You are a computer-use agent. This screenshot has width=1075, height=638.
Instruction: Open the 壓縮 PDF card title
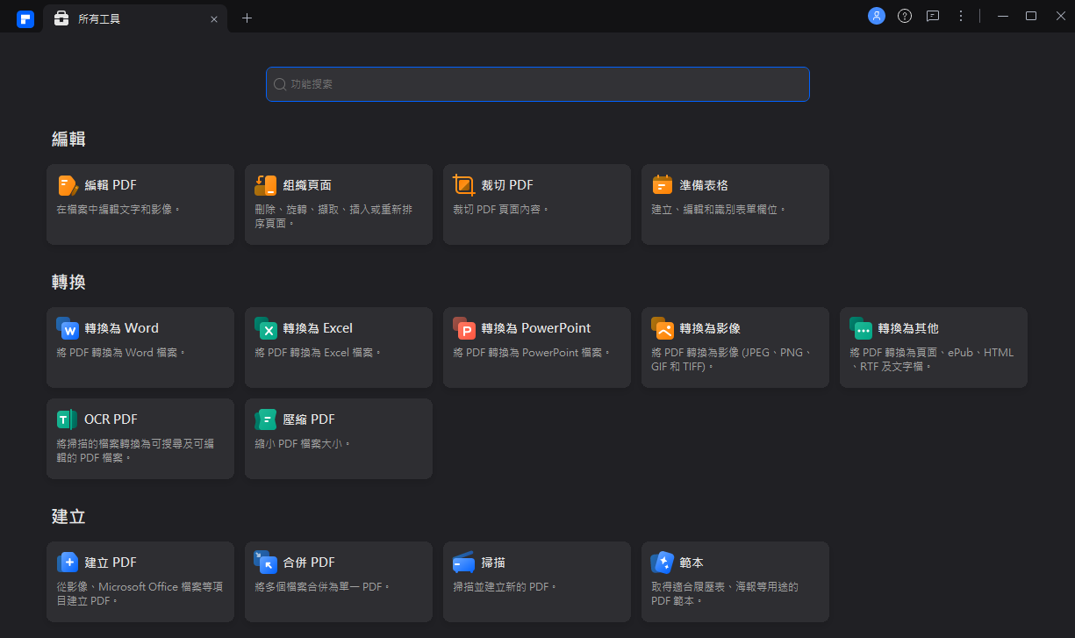point(309,419)
